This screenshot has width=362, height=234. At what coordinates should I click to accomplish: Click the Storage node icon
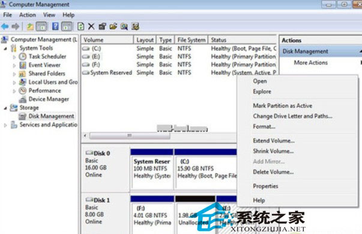[14, 108]
